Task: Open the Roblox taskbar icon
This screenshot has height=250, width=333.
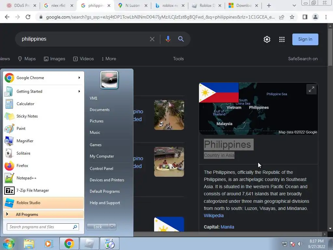Action: click(x=89, y=243)
